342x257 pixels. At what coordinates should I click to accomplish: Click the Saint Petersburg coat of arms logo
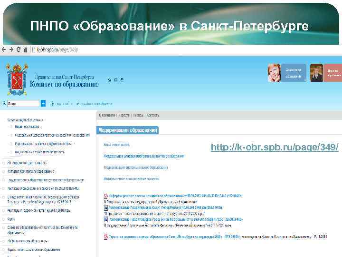click(x=17, y=79)
